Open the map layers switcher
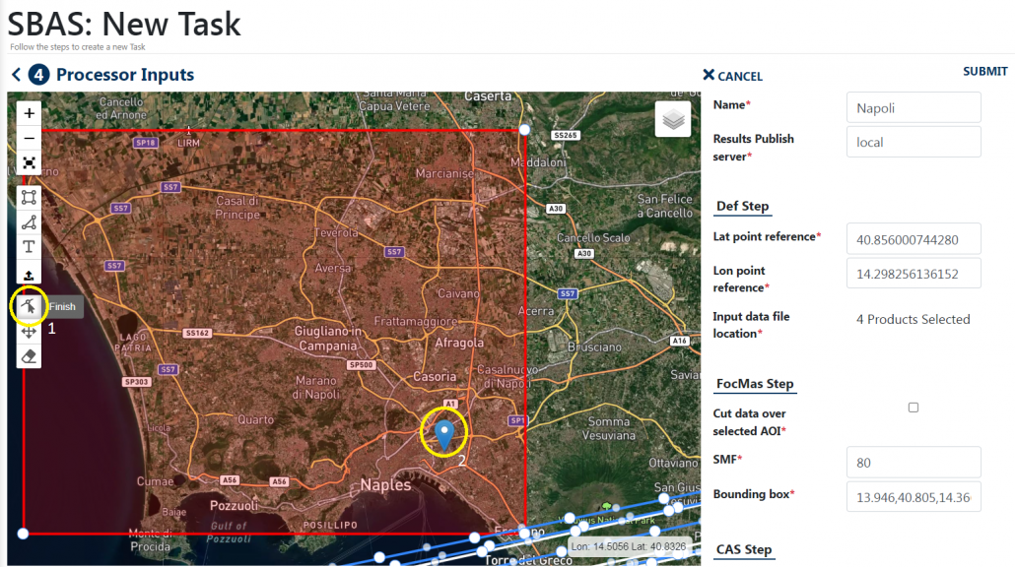This screenshot has height=567, width=1015. pyautogui.click(x=674, y=120)
